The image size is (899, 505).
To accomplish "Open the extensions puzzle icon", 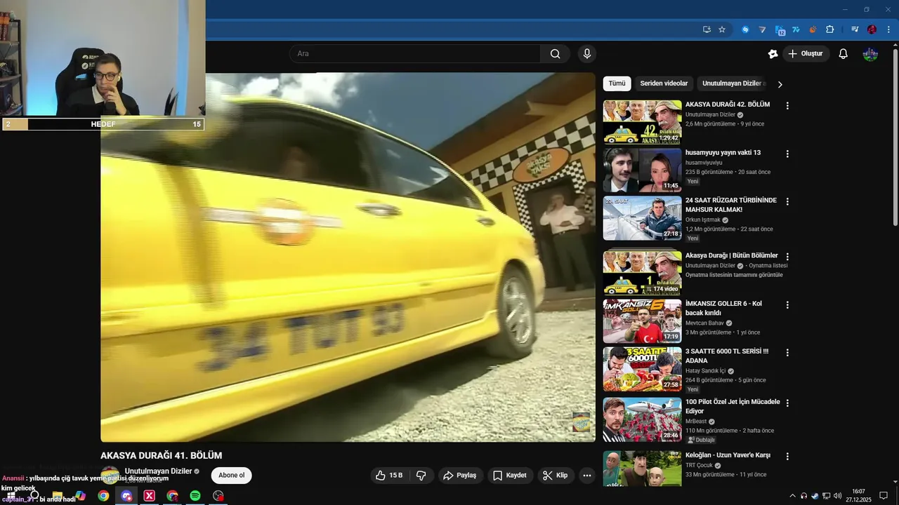I will 829,29.
